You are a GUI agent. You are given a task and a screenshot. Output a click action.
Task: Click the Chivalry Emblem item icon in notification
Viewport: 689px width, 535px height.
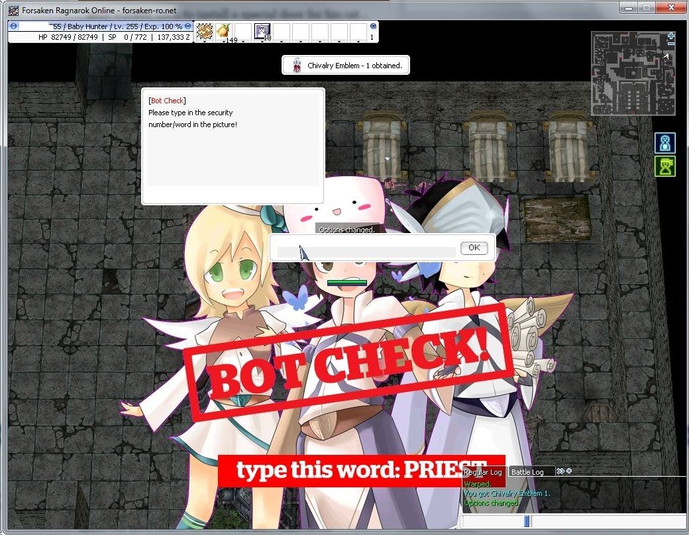pos(297,66)
